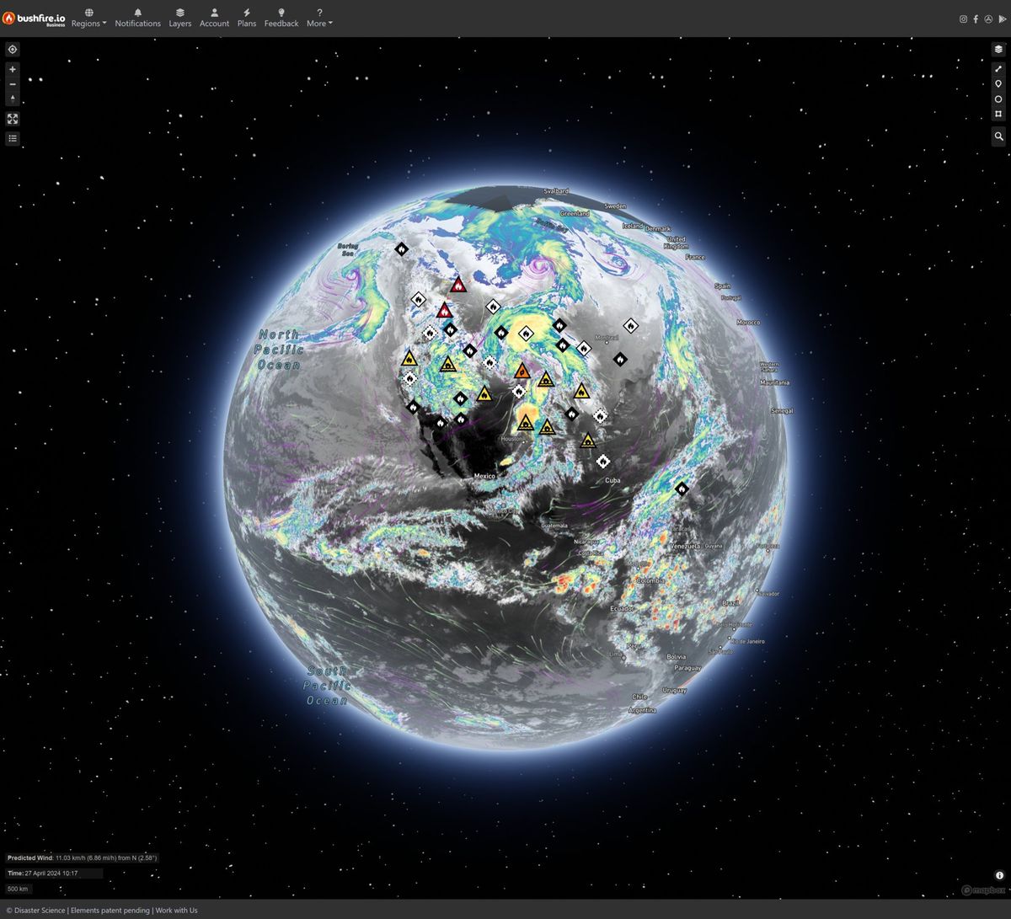The image size is (1011, 919).
Task: Zoom out with the minus button
Action: click(13, 84)
